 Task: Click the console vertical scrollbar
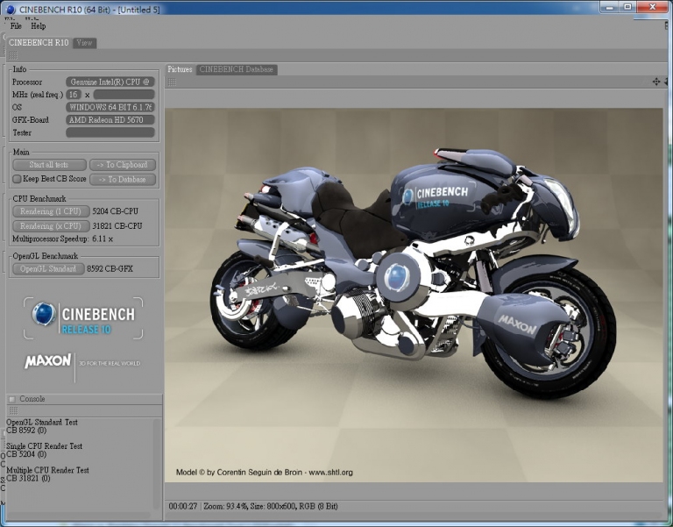click(157, 463)
